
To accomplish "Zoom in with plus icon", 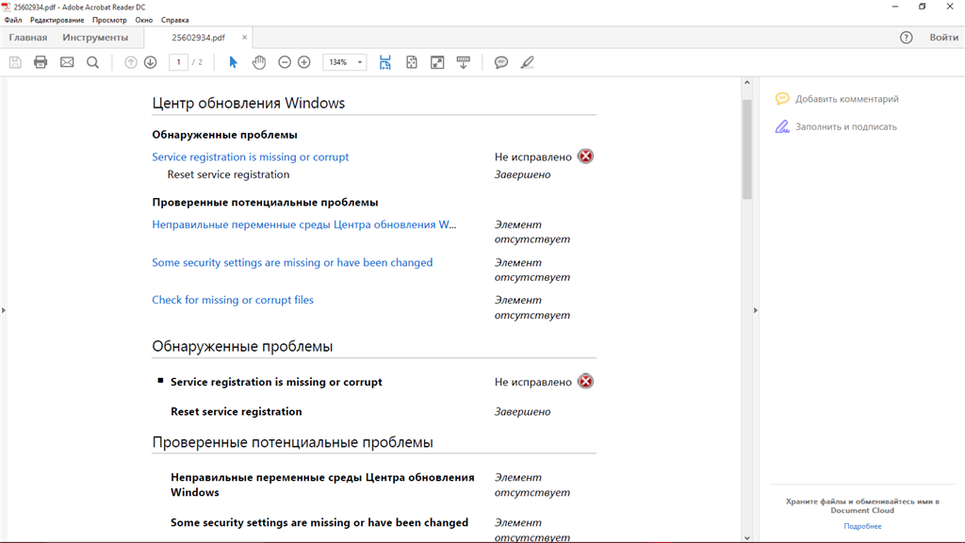I will 304,62.
